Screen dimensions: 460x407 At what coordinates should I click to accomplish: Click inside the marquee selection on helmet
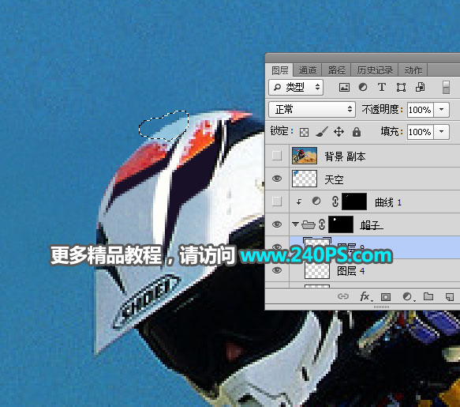pos(163,126)
